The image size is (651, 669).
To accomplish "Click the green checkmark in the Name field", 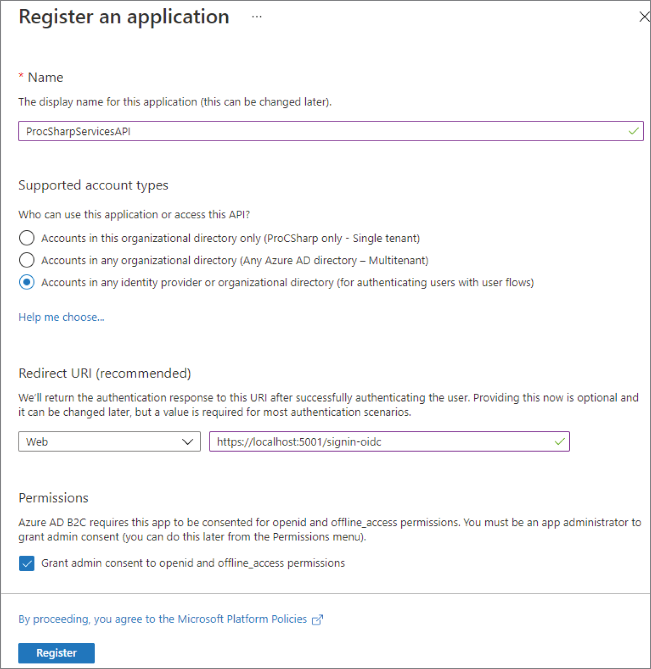I will (633, 131).
